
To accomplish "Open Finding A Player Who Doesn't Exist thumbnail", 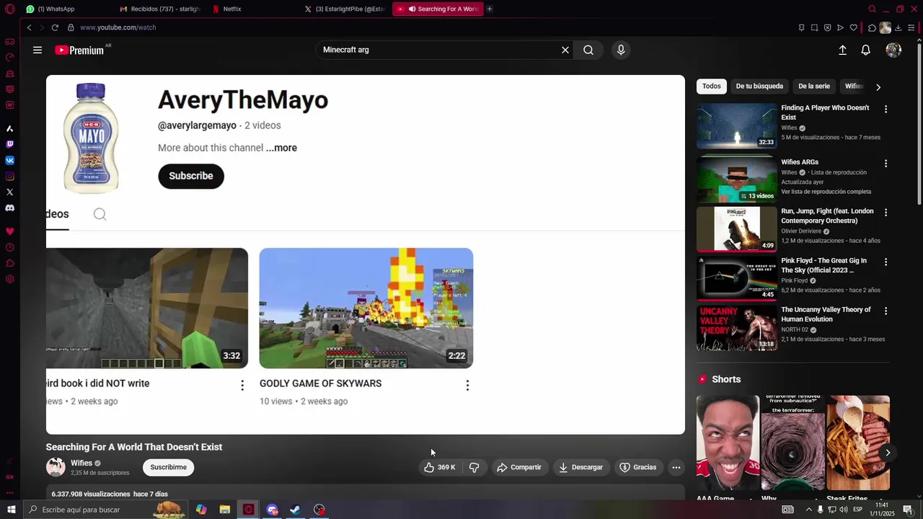I will tap(737, 125).
